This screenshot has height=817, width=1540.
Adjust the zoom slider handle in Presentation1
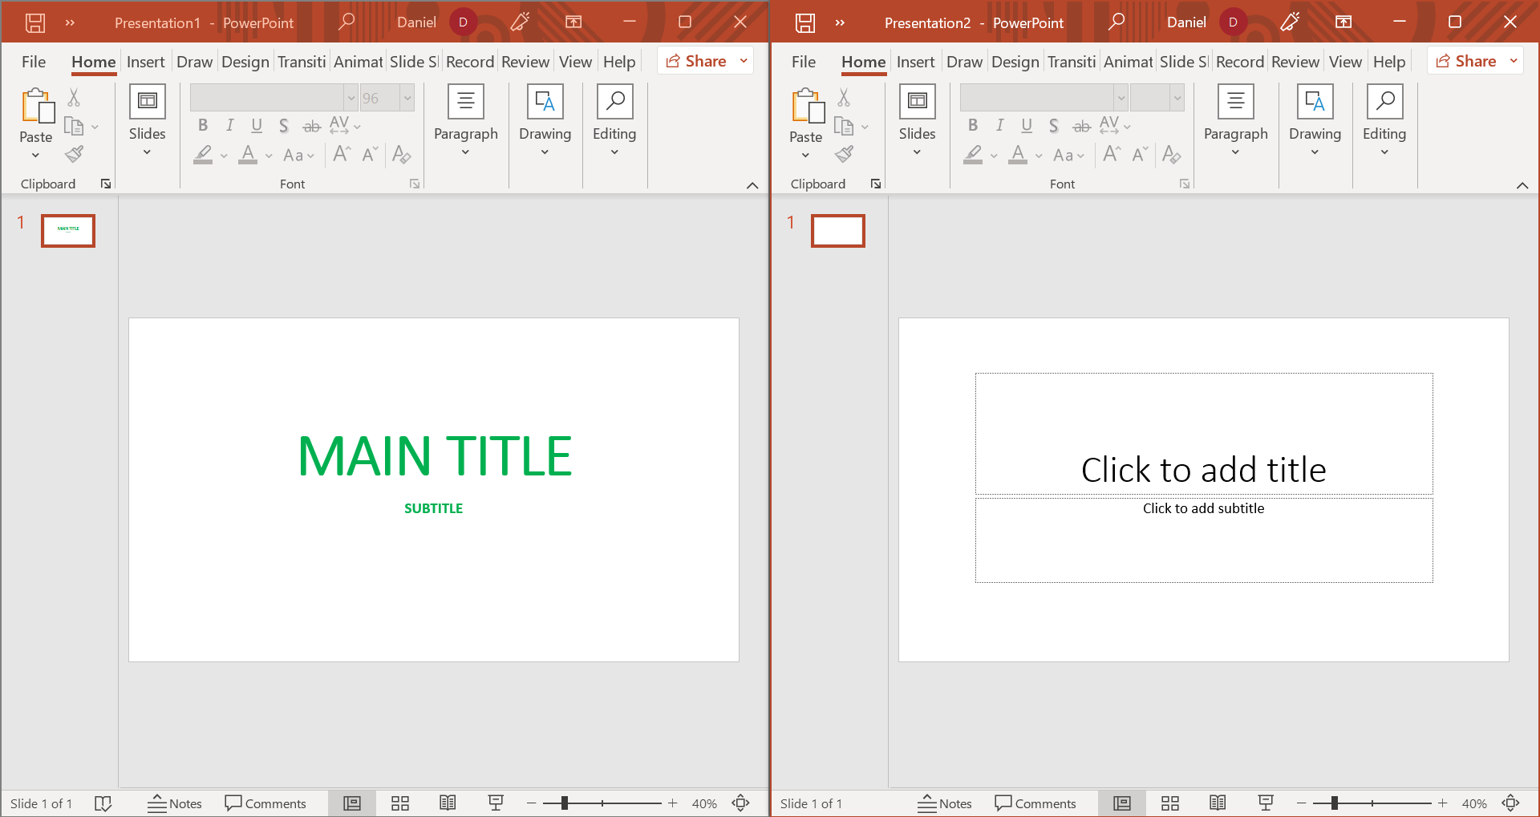coord(565,803)
